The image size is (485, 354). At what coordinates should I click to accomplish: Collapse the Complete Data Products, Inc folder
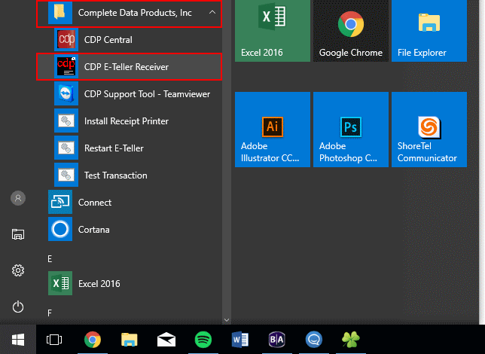pos(129,13)
